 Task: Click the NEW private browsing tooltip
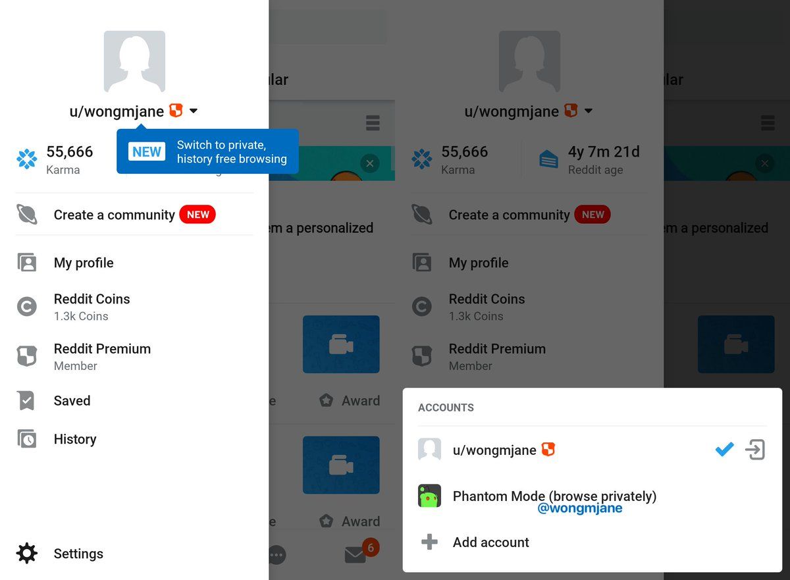click(207, 152)
